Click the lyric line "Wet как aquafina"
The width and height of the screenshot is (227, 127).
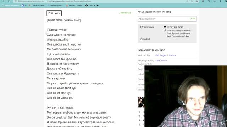[57, 40]
